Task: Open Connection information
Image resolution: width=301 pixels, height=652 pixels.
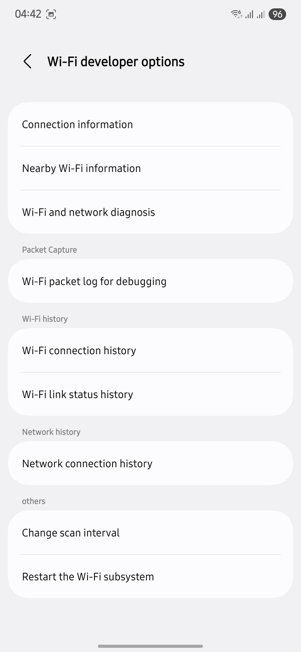Action: (x=77, y=124)
